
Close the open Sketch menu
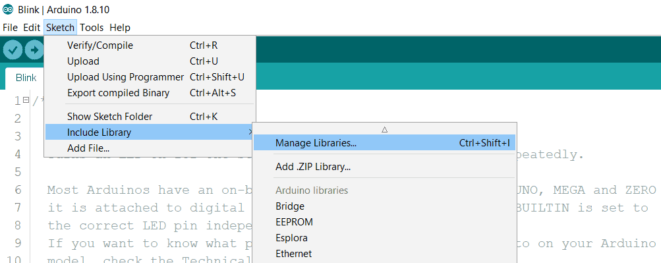tap(60, 28)
